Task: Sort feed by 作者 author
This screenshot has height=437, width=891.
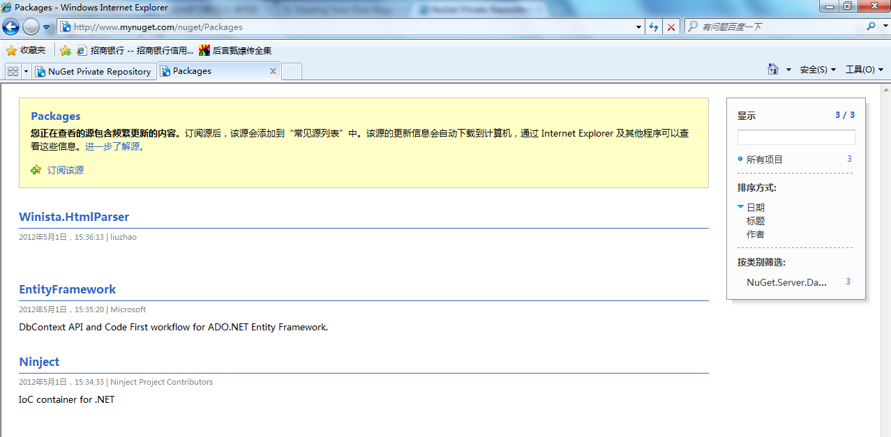Action: click(756, 234)
